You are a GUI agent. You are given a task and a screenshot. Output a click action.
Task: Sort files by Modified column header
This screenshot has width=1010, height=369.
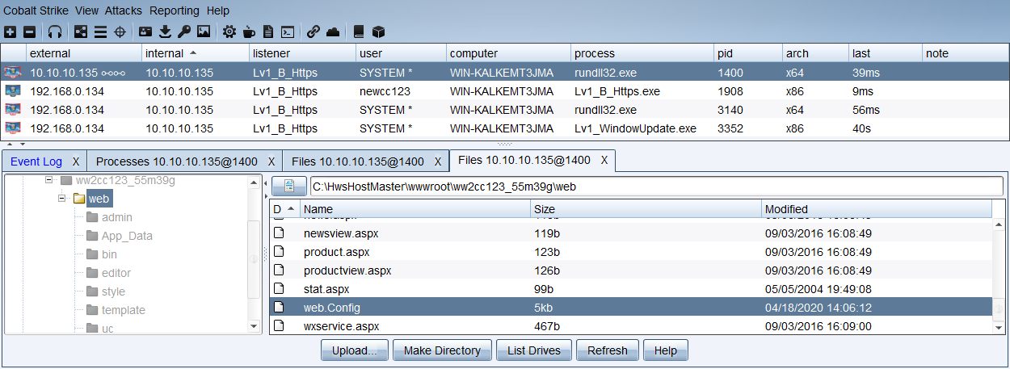877,209
